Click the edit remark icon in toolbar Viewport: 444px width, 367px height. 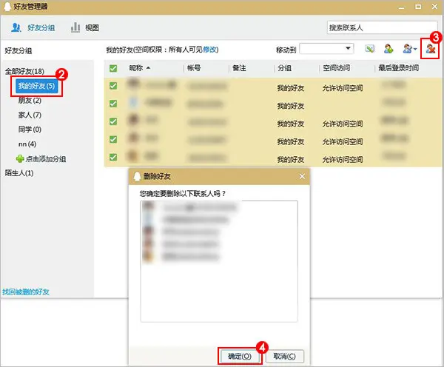pos(369,49)
